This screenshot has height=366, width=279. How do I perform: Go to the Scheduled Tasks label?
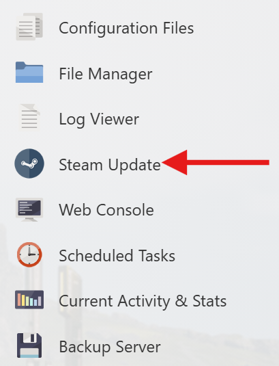[x=117, y=256]
